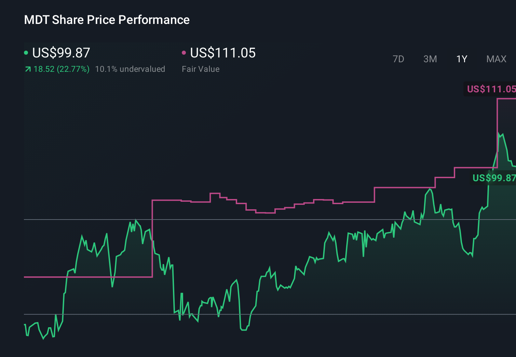Select the US$111.05 price badge

click(x=491, y=90)
